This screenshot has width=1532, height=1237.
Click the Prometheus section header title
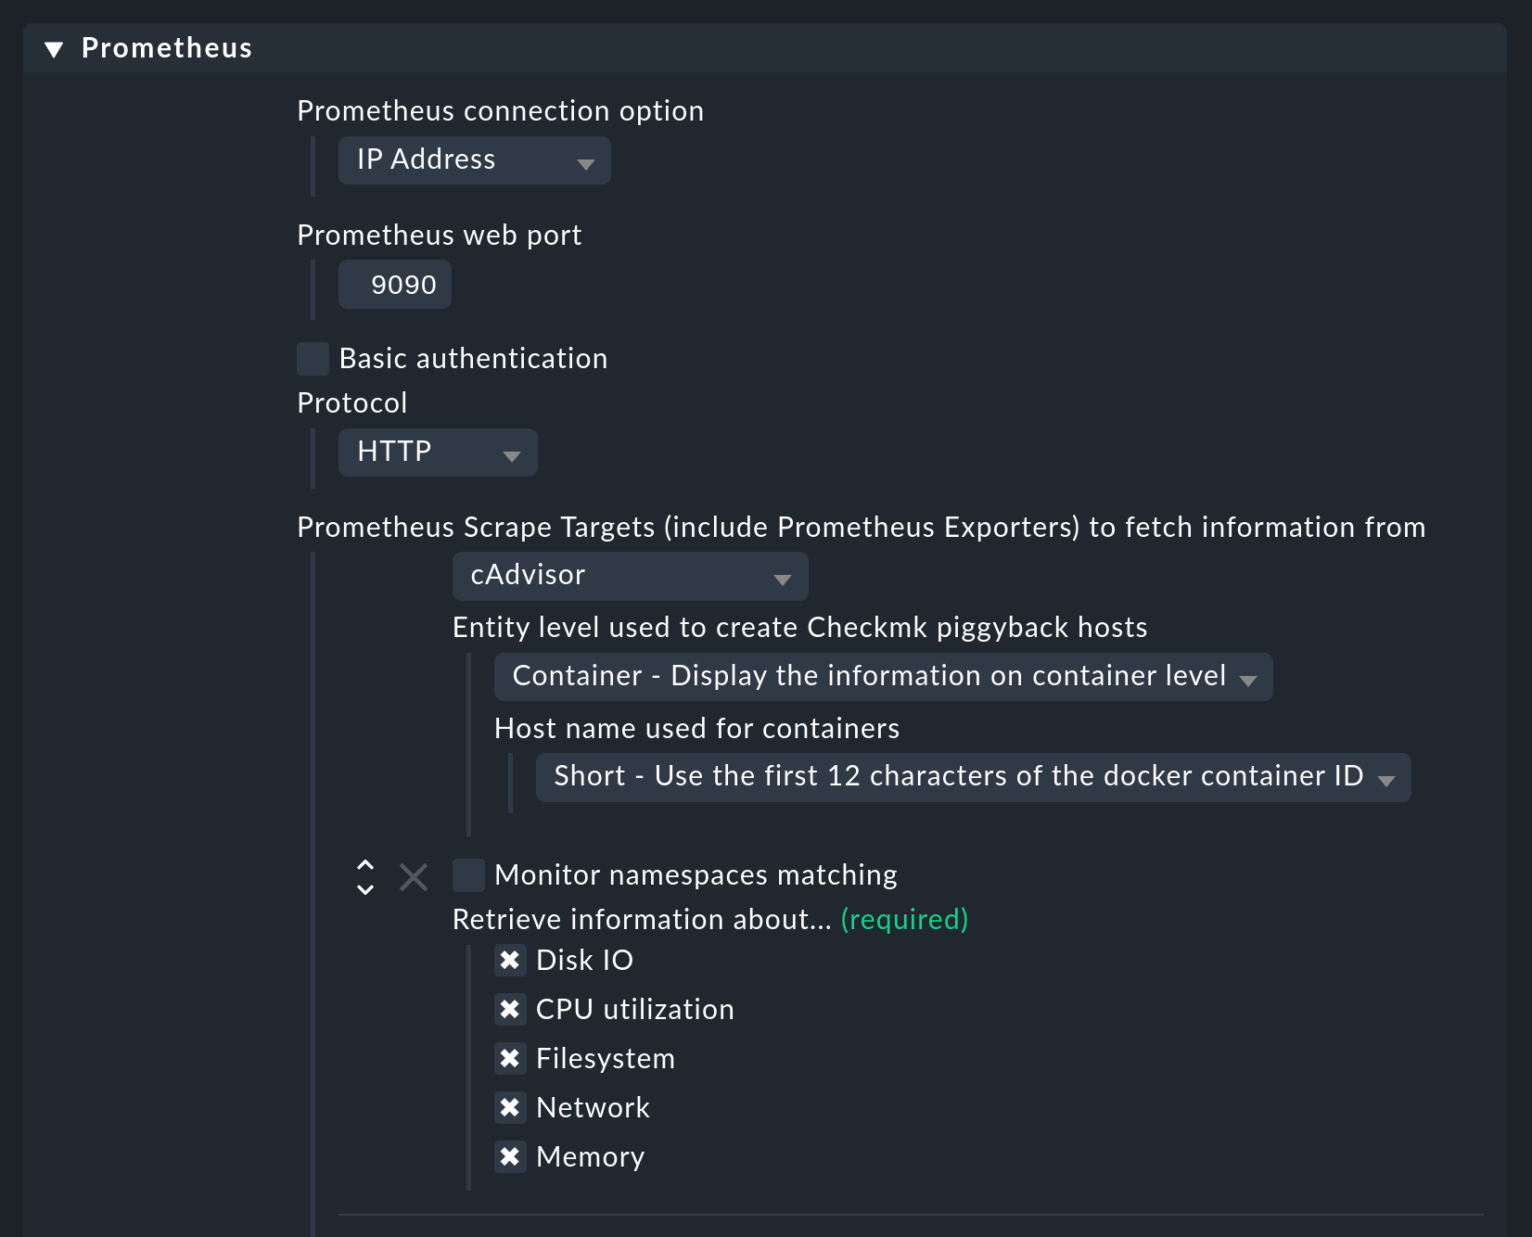tap(167, 48)
